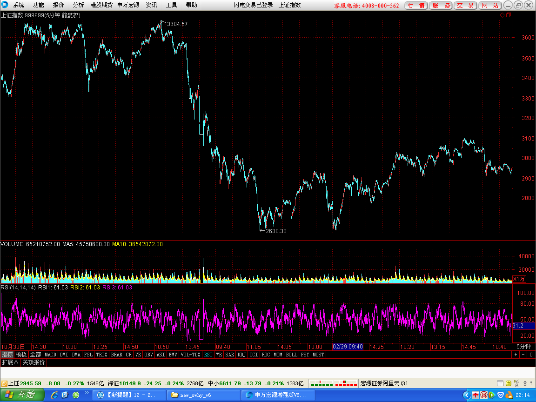Switch to the CR indicator
Screen dimensions: 536x402
(128, 355)
